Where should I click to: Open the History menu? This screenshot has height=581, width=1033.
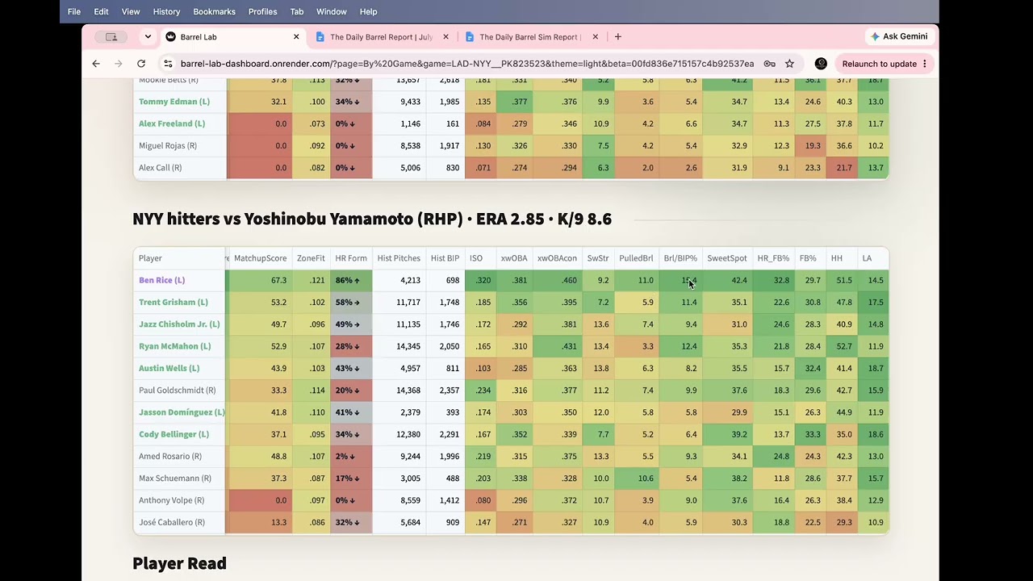click(166, 11)
